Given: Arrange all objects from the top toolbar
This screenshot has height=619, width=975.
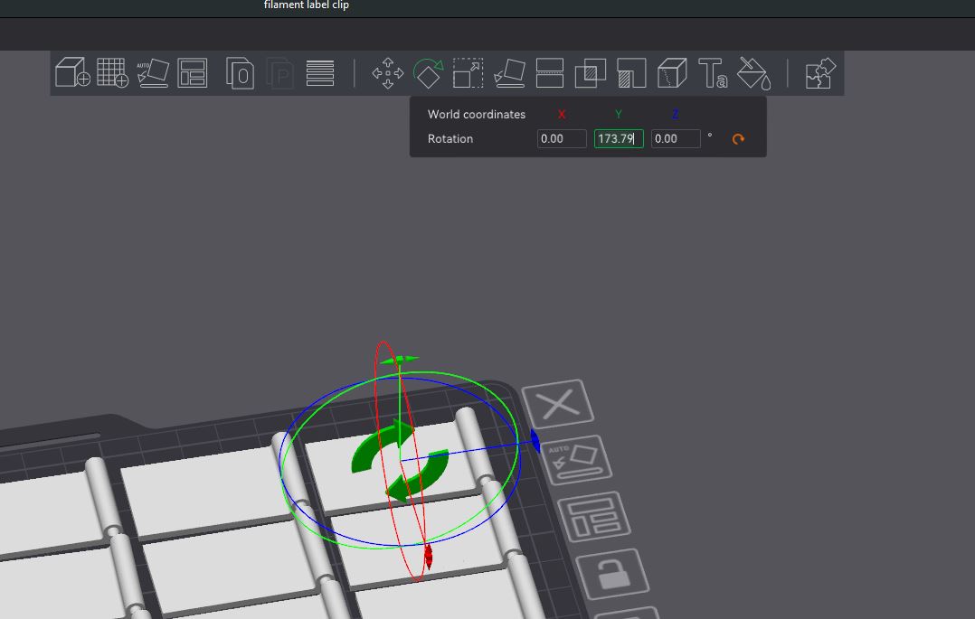Looking at the screenshot, I should [x=193, y=73].
